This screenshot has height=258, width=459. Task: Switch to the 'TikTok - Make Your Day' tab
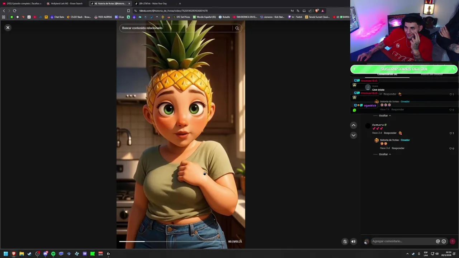154,4
